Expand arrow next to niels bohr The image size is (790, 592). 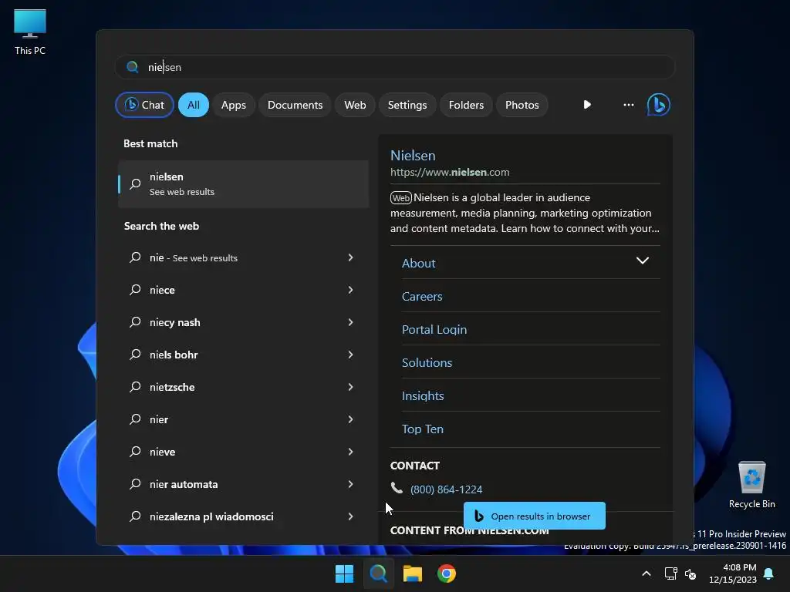click(x=351, y=355)
